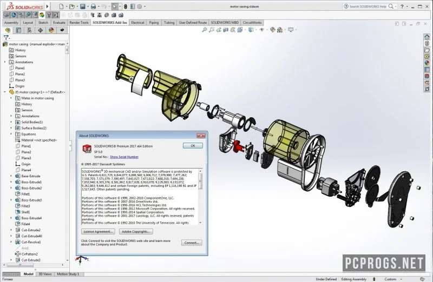Click the Apply Scene icon
The image size is (433, 282).
point(280,30)
